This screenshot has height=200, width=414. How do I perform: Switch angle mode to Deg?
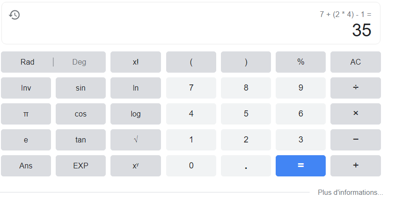click(x=79, y=62)
